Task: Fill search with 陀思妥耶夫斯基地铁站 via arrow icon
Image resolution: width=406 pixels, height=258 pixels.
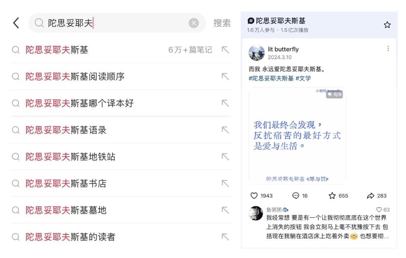Action: (225, 157)
